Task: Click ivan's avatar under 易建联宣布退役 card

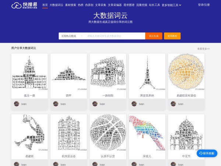Action: (173, 104)
